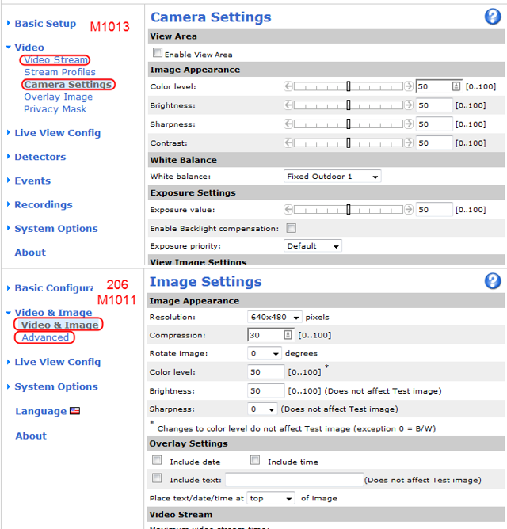Click left arrow of Exposure value slider

pos(288,210)
